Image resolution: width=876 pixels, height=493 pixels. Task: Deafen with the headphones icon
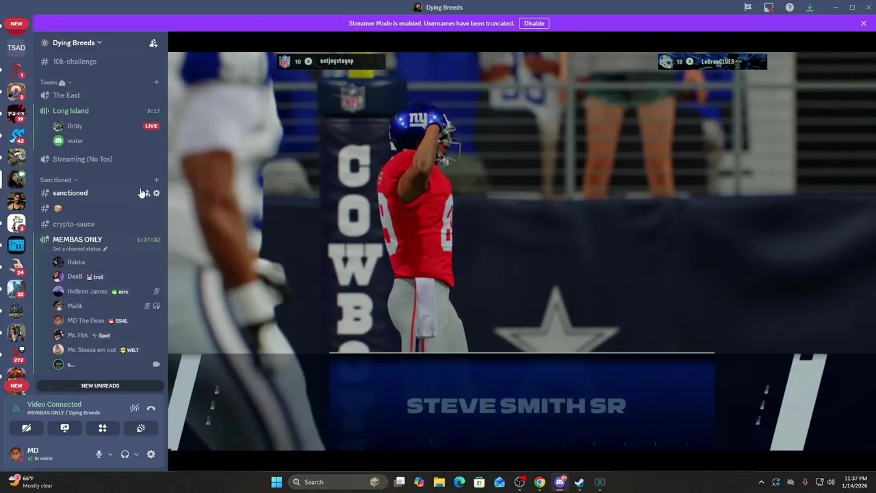[x=125, y=454]
